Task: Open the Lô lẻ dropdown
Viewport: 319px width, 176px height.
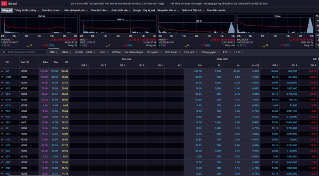Action: click(239, 52)
